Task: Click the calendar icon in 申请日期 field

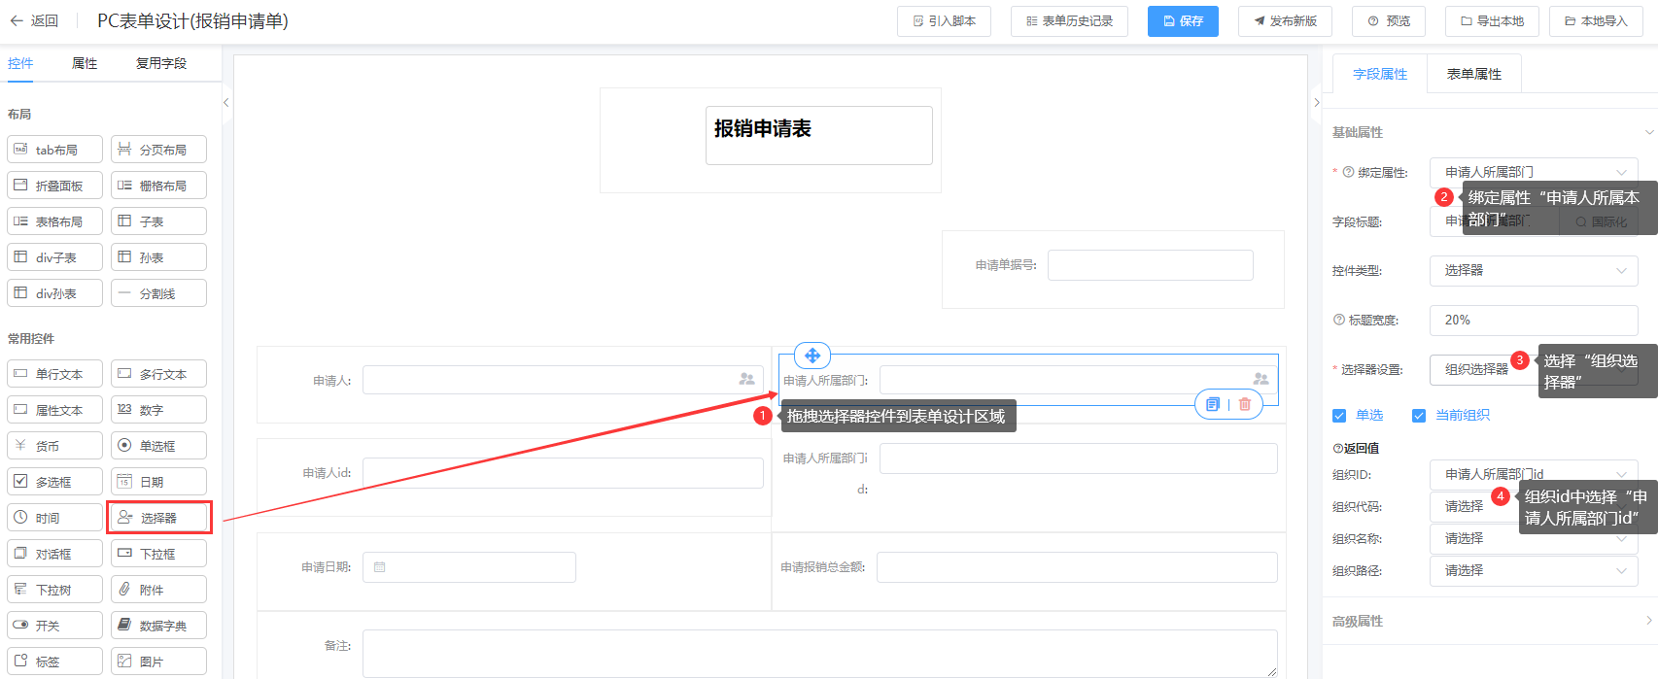Action: (380, 567)
